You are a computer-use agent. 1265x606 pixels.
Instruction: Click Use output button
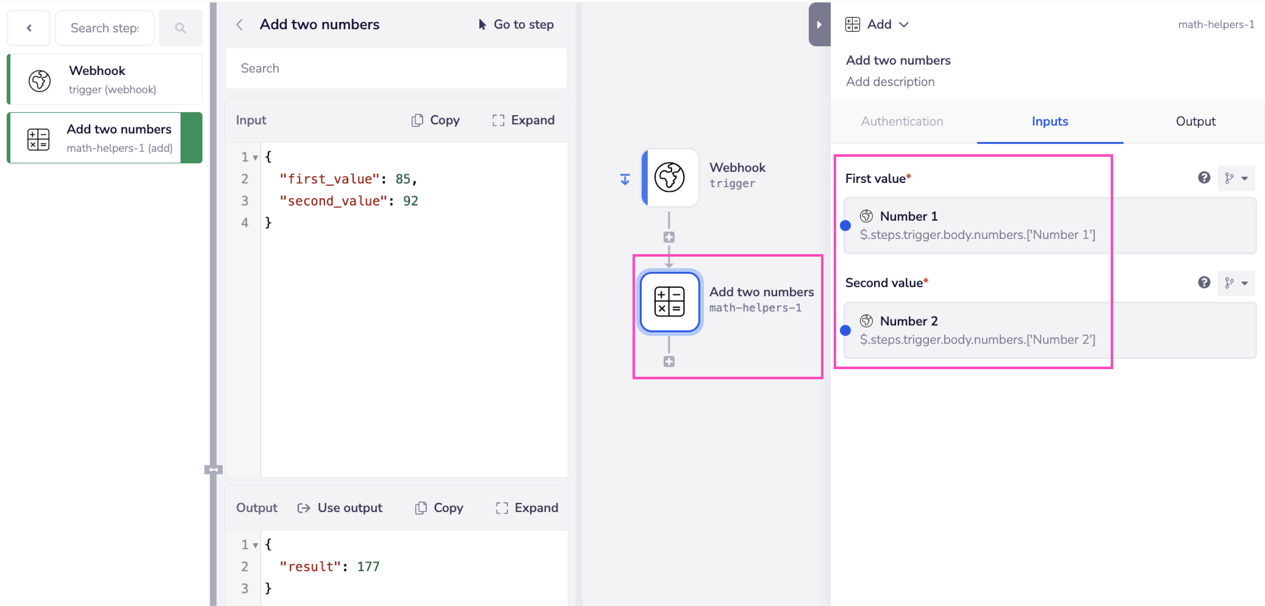[340, 507]
